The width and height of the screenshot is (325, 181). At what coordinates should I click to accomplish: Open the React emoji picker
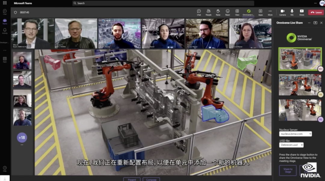tap(227, 12)
